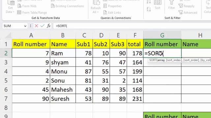Click total value 231
Viewport: 211px width, 118px height.
[x=135, y=99]
